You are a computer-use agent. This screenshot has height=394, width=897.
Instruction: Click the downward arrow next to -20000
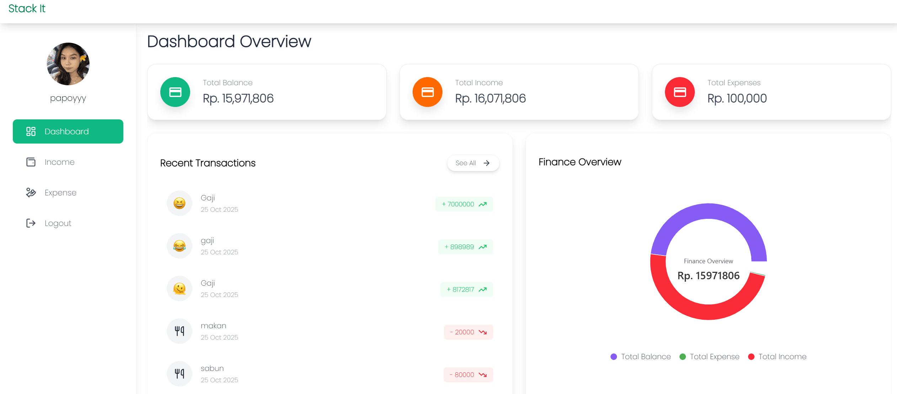click(x=483, y=332)
